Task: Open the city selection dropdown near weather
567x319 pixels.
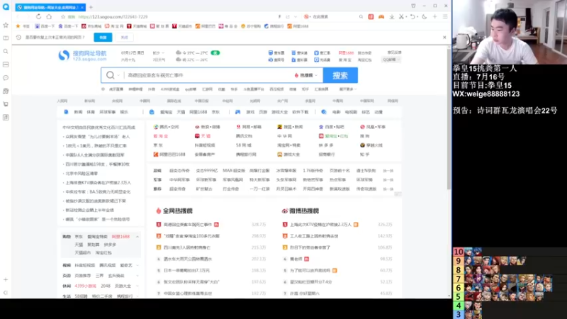Action: 158,52
